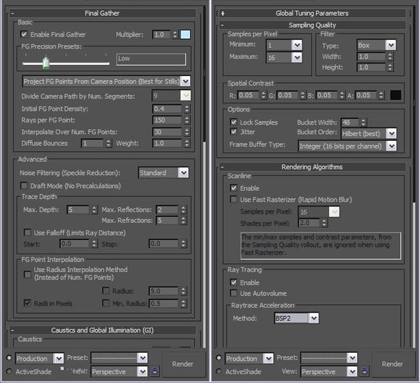Screen dimensions: 420x383
Task: Toggle Jitter checkbox
Action: tap(233, 131)
